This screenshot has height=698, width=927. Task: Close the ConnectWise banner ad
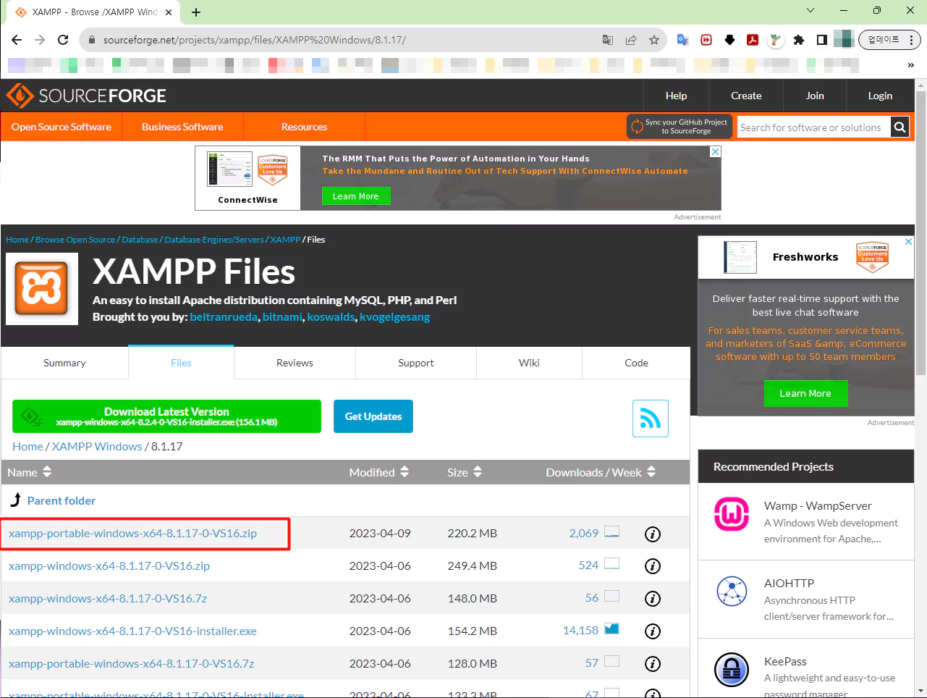click(x=715, y=152)
